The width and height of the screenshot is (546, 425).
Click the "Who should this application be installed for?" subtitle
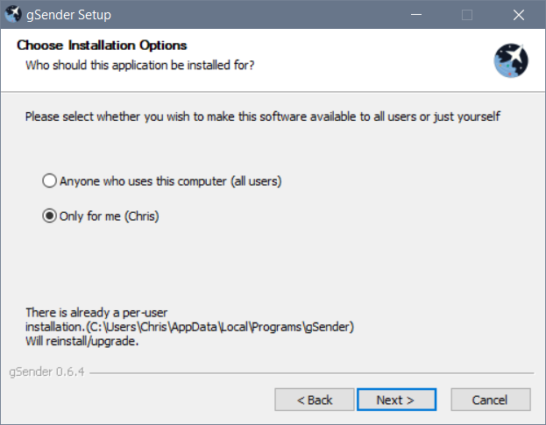point(139,65)
